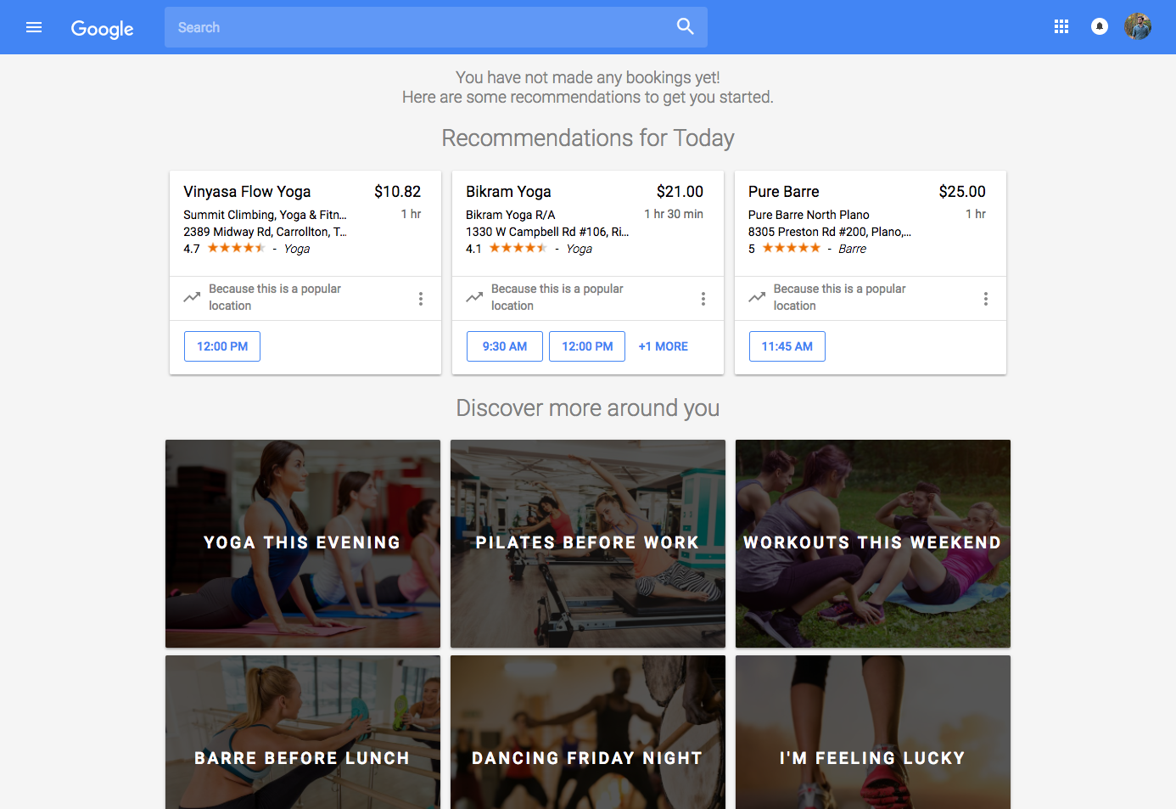Image resolution: width=1176 pixels, height=809 pixels.
Task: Show +1 MORE Bikram Yoga times
Action: [x=664, y=346]
